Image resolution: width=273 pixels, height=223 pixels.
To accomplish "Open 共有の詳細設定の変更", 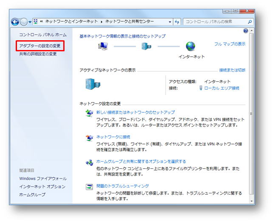I will pyautogui.click(x=38, y=54).
